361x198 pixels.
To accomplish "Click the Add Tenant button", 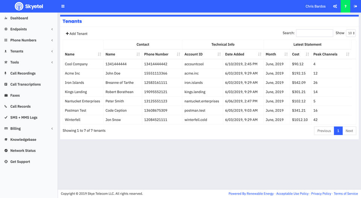I will pos(77,34).
